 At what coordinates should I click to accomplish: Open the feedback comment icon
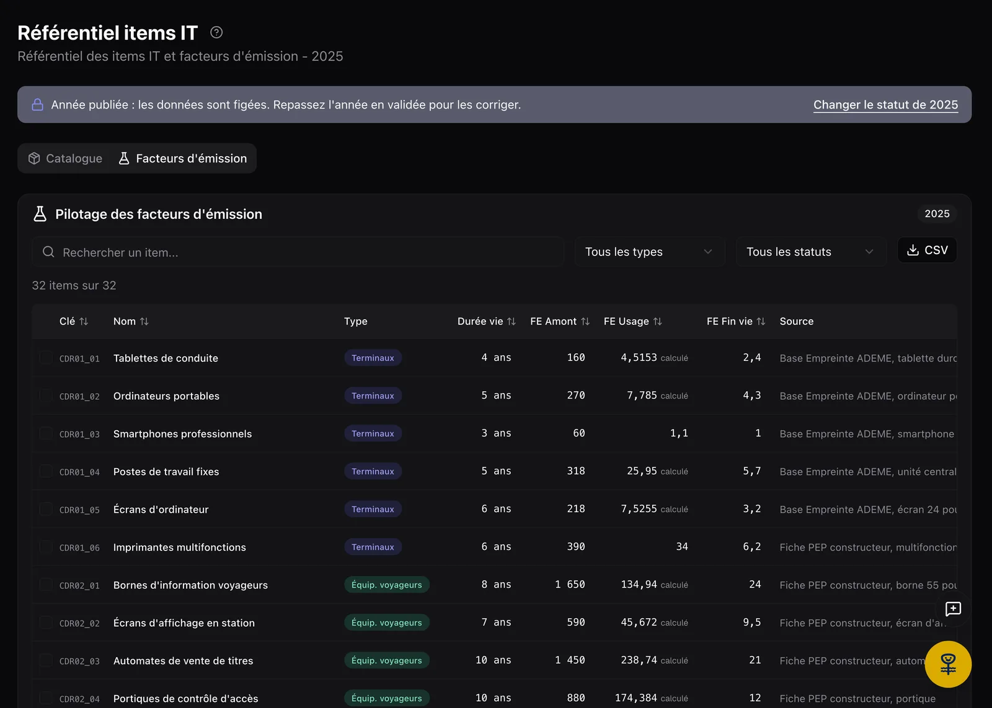click(953, 609)
